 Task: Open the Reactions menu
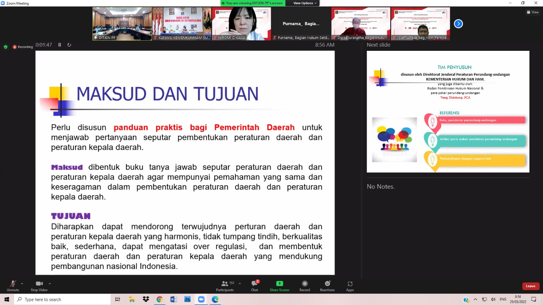click(x=327, y=286)
